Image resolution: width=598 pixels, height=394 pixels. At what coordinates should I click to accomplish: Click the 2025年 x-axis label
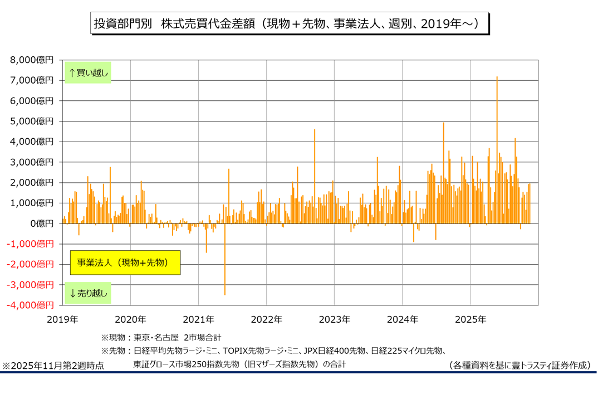coord(470,319)
